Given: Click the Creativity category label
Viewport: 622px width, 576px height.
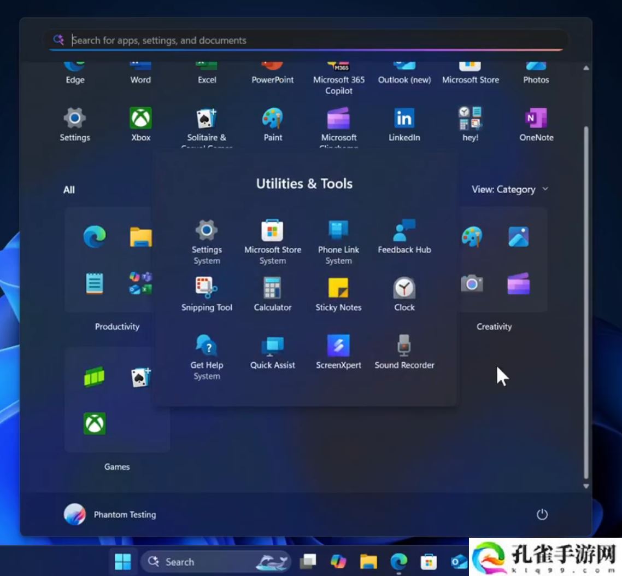Looking at the screenshot, I should point(494,327).
